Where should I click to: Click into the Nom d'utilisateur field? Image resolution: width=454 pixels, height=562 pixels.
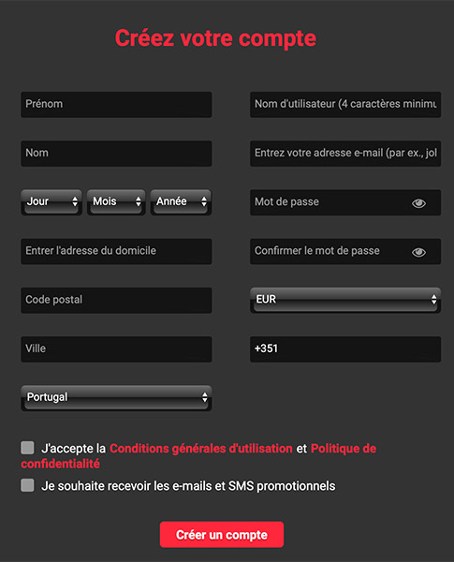(x=345, y=104)
